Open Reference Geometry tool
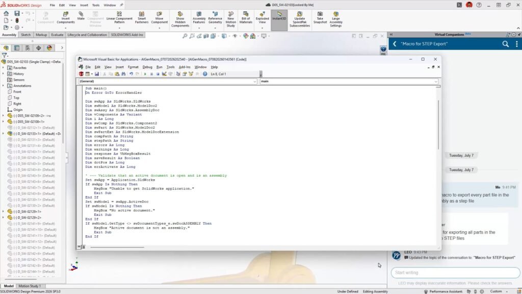This screenshot has width=522, height=294. pyautogui.click(x=215, y=18)
